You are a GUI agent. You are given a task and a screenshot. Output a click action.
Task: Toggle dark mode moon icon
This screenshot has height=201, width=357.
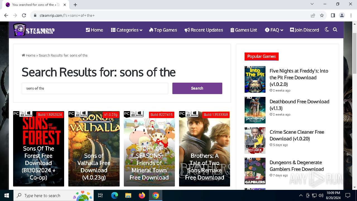327,30
